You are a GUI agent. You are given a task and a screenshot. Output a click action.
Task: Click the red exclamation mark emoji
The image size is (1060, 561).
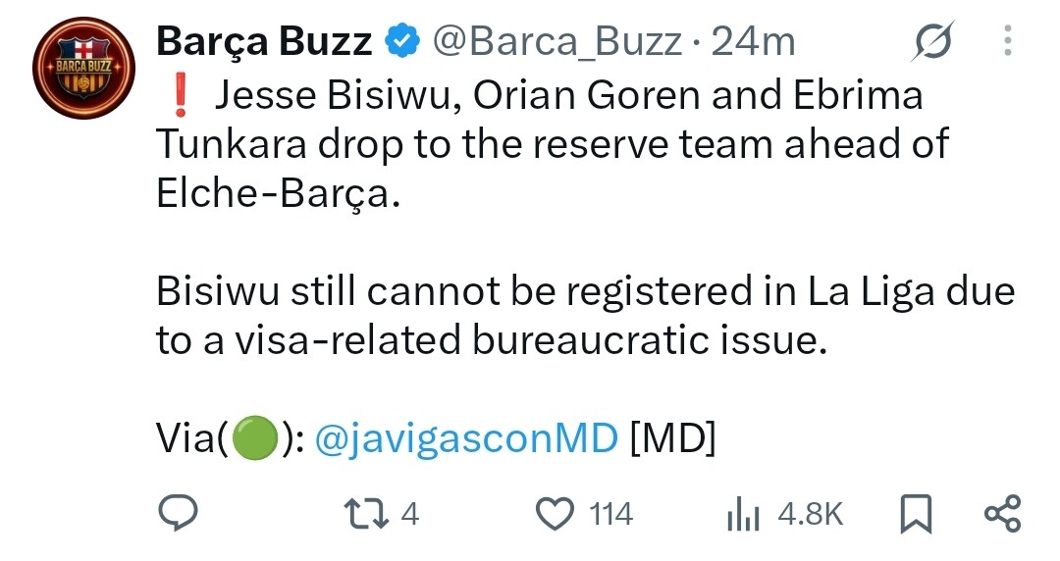pyautogui.click(x=180, y=94)
